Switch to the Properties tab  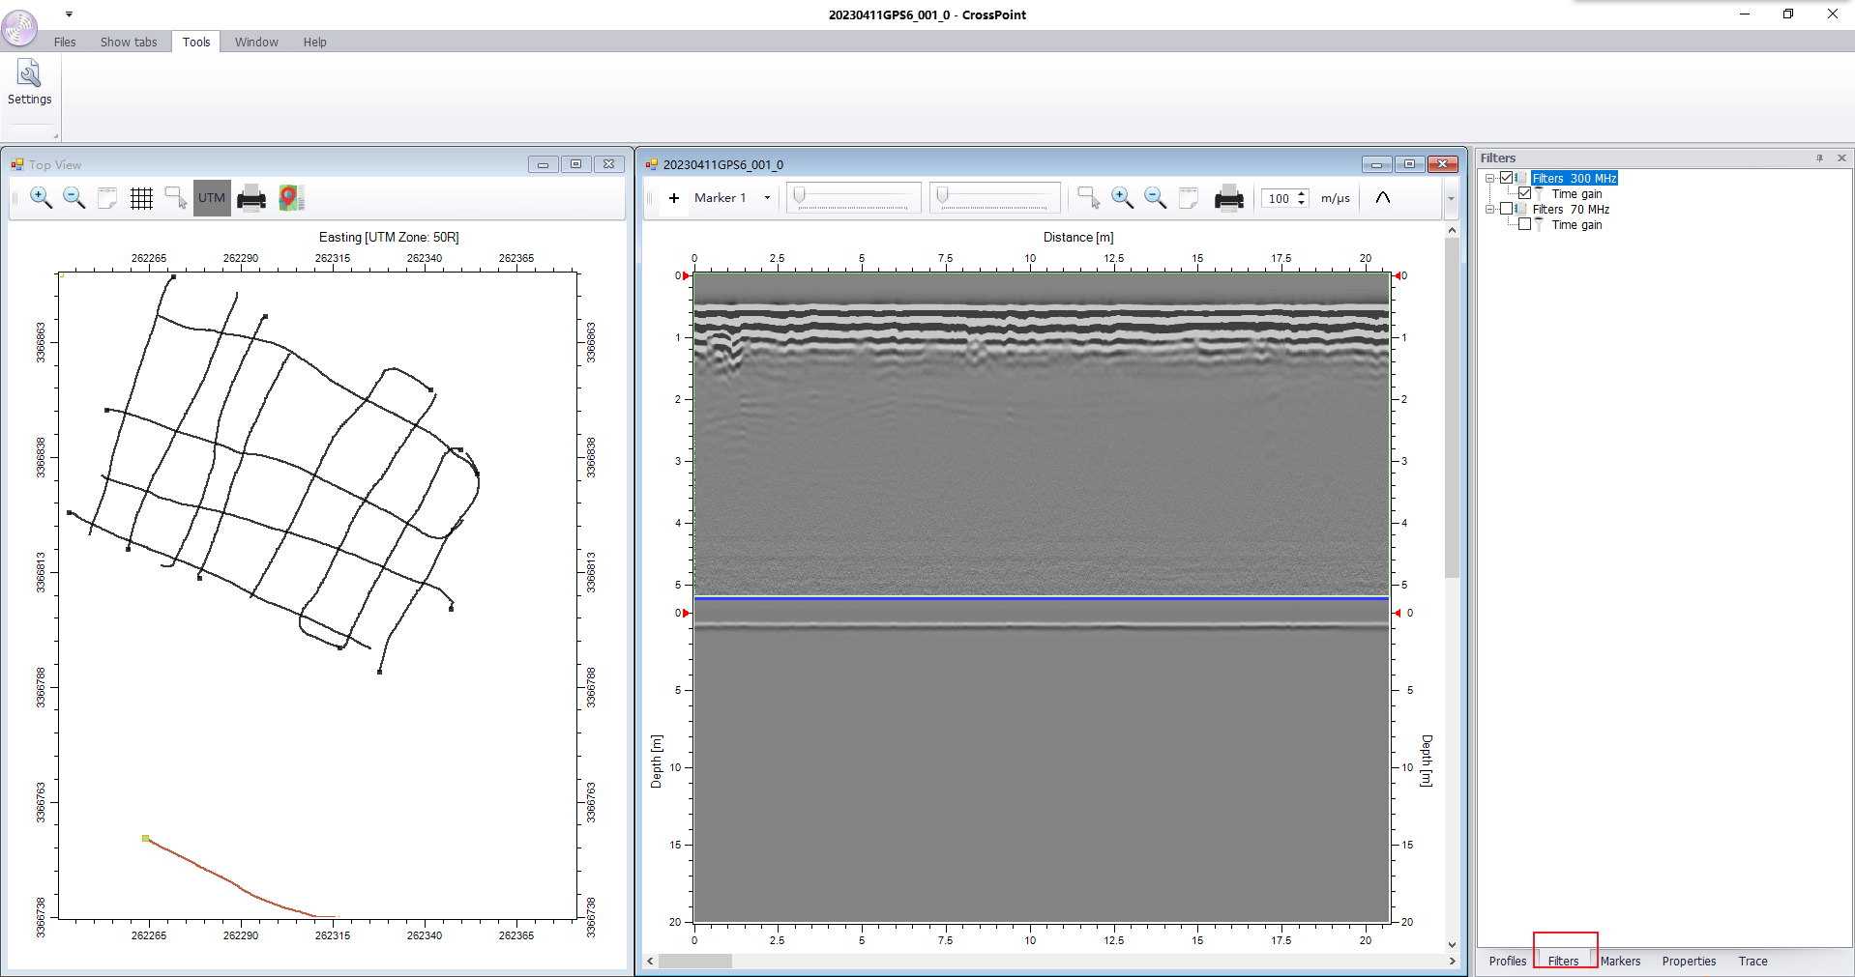coord(1689,961)
